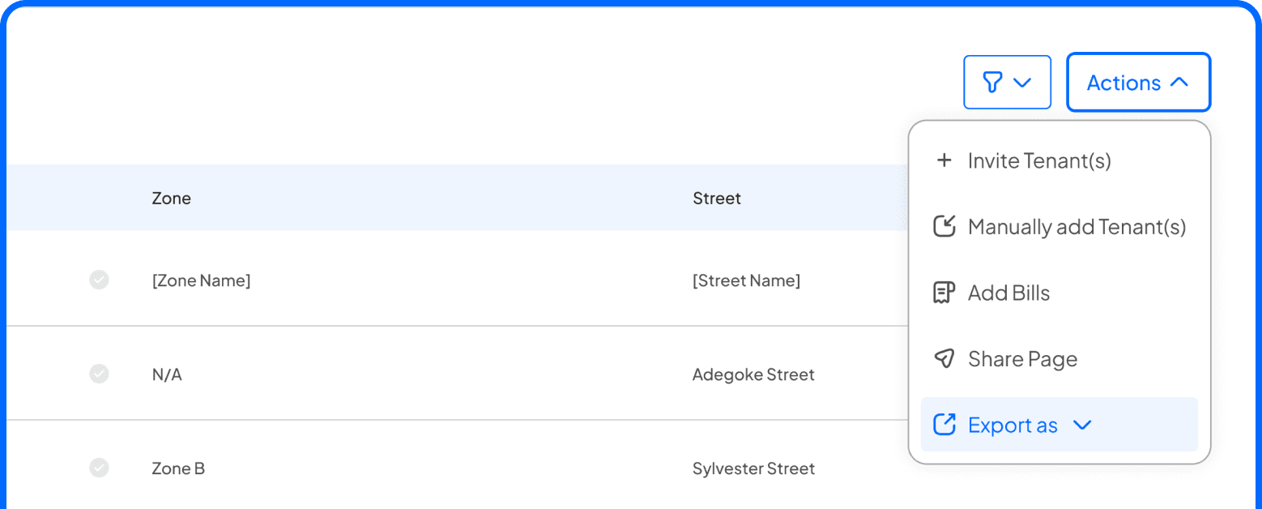Click the plus icon beside Invite Tenant(s)
The height and width of the screenshot is (509, 1262).
pyautogui.click(x=944, y=160)
